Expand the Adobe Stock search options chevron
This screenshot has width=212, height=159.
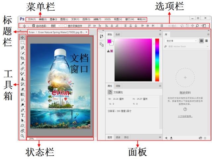pyautogui.click(x=208, y=46)
